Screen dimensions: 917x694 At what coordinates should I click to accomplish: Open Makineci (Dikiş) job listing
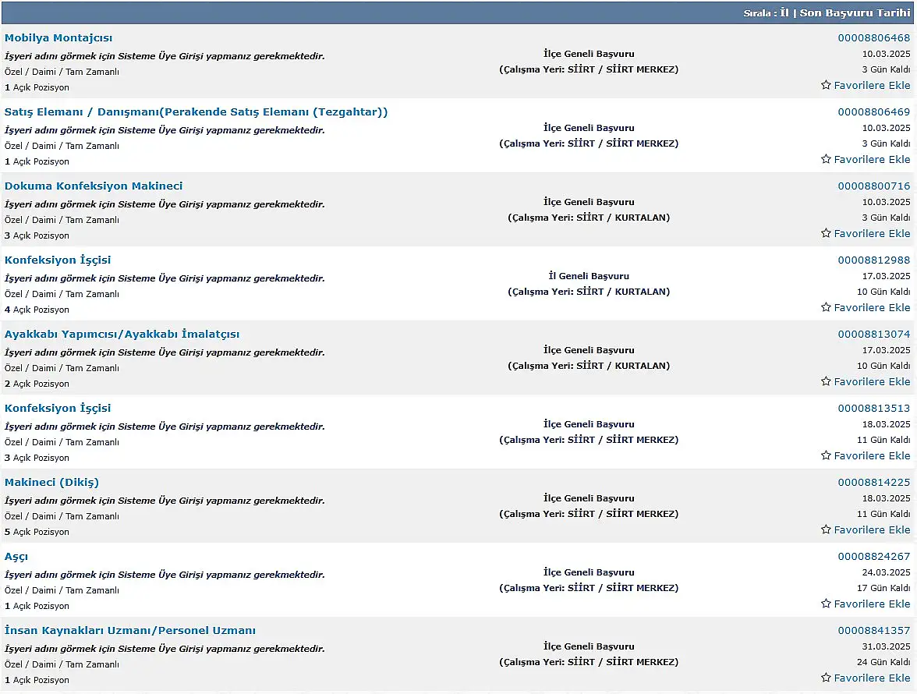point(51,483)
